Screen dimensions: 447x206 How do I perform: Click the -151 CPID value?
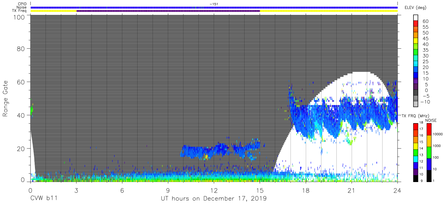pos(214,4)
